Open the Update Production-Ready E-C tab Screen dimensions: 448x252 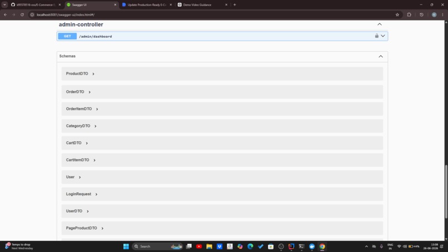click(x=146, y=5)
